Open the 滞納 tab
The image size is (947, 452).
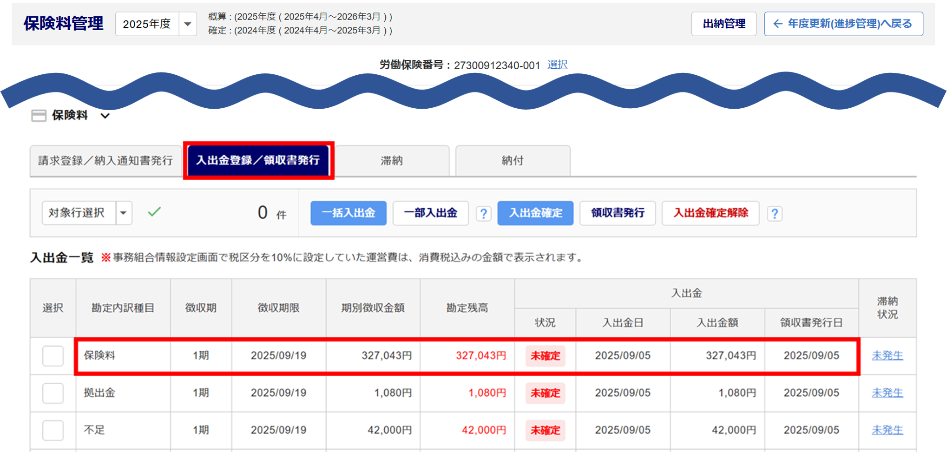(392, 161)
